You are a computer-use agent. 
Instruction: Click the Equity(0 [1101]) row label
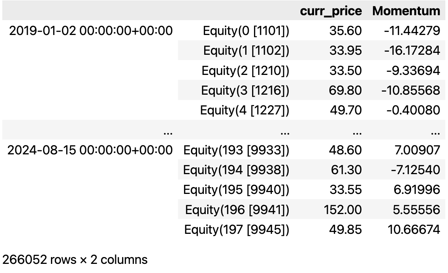pyautogui.click(x=246, y=31)
